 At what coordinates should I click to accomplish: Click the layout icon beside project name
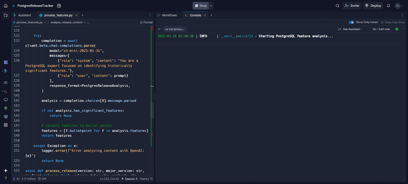(x=59, y=6)
